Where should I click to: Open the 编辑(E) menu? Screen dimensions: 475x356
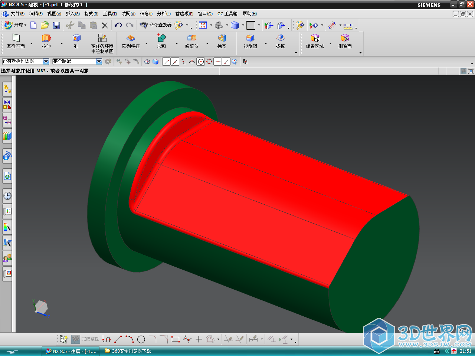tap(36, 14)
